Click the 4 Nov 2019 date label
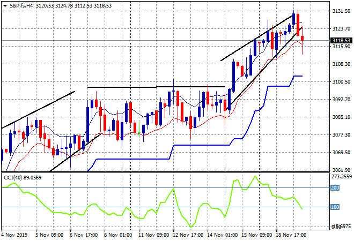 14,235
